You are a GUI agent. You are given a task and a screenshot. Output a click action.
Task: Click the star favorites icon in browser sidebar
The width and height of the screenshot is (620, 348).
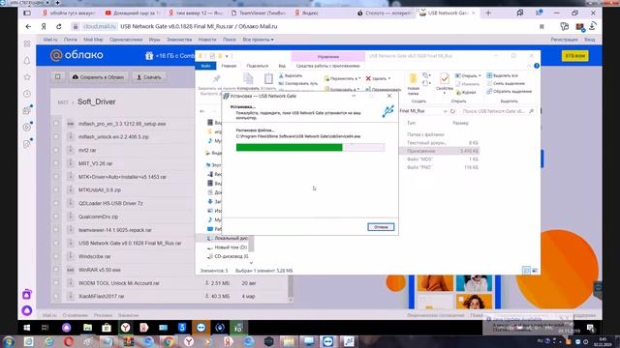[27, 77]
